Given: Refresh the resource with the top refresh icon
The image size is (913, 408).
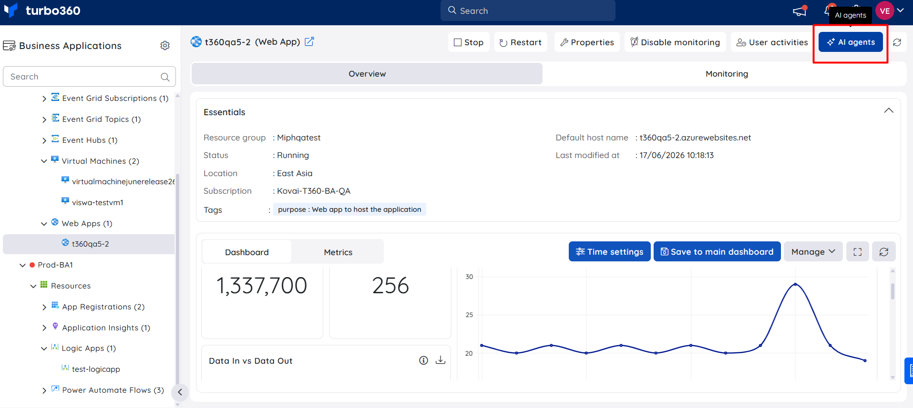Looking at the screenshot, I should (897, 42).
